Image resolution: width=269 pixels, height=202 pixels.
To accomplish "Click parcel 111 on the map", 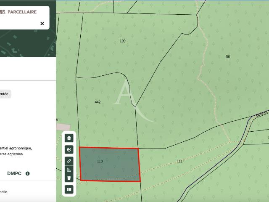I will 179,161.
